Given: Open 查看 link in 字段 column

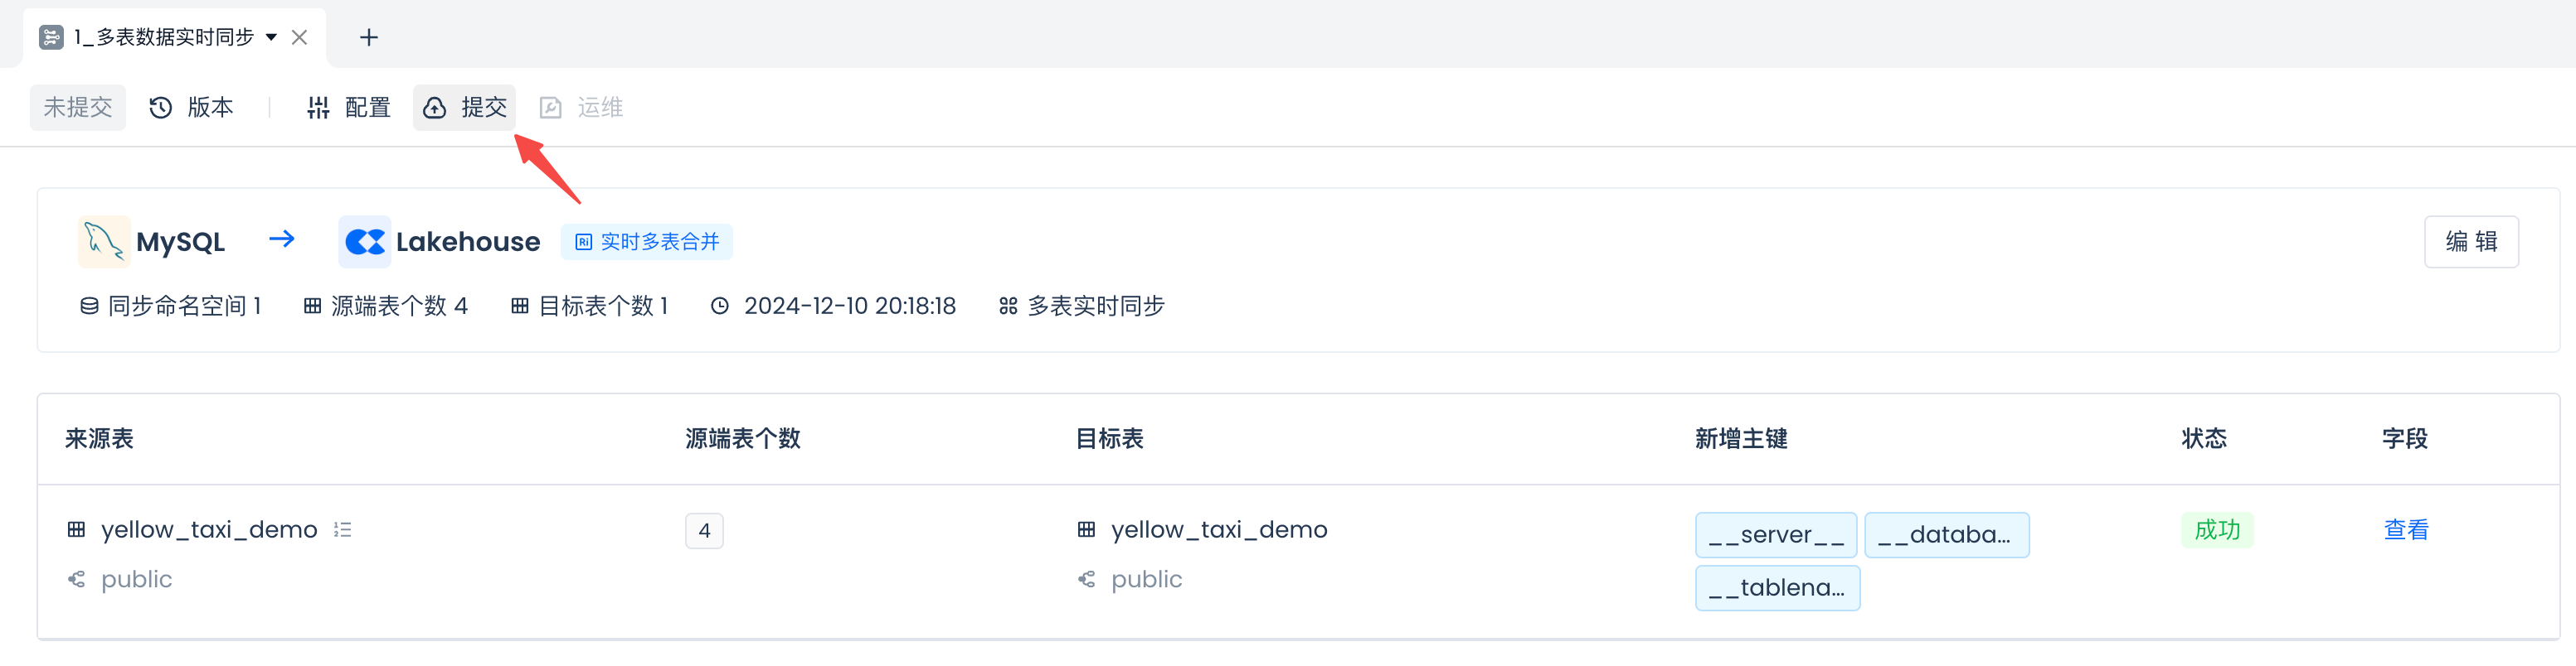Looking at the screenshot, I should [2405, 530].
